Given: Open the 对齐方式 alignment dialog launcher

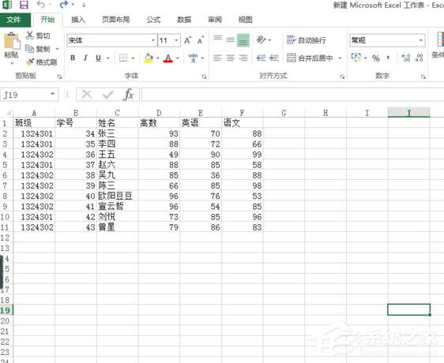Looking at the screenshot, I should 342,77.
